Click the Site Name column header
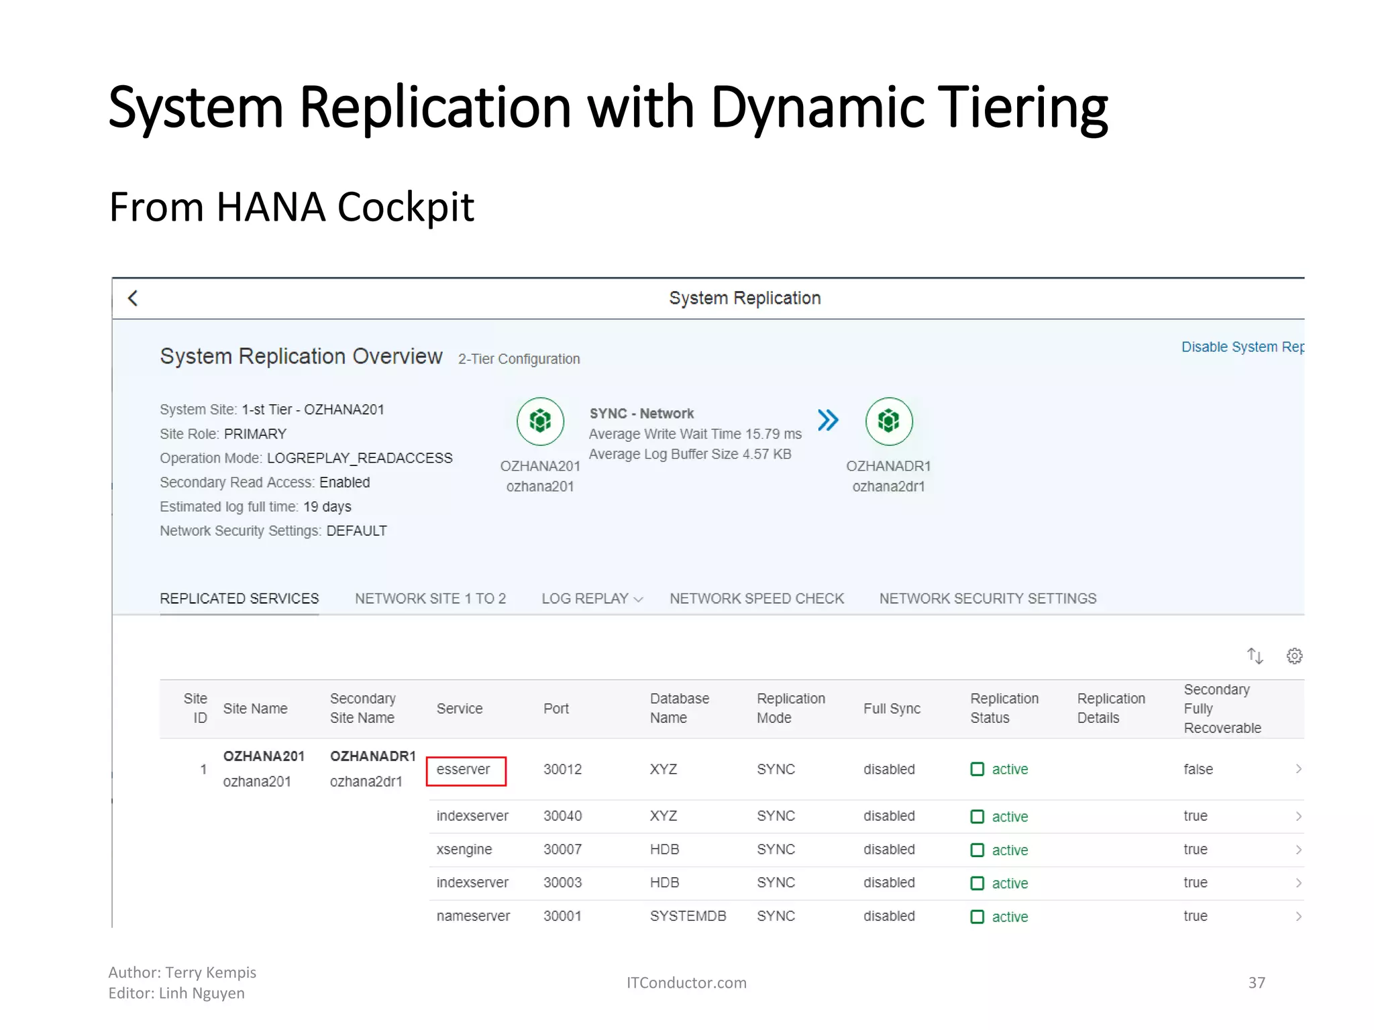 coord(255,708)
